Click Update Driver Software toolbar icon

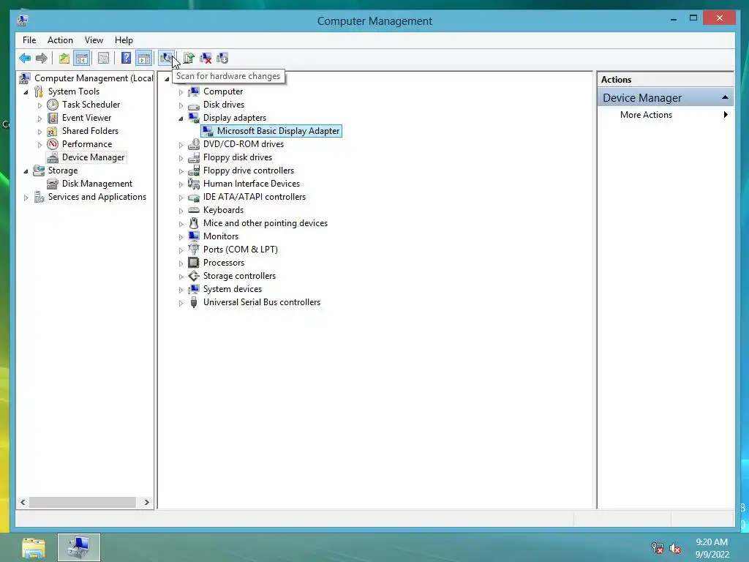pos(189,59)
